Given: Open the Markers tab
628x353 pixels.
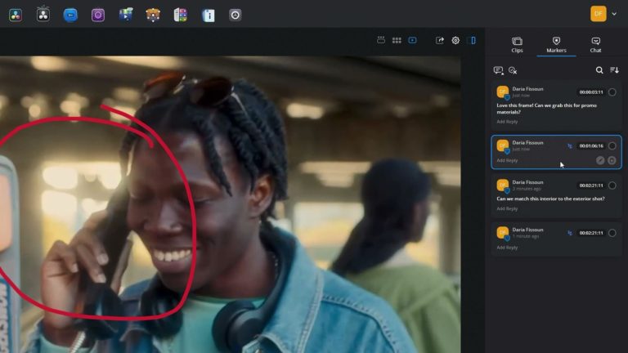Looking at the screenshot, I should (x=556, y=45).
